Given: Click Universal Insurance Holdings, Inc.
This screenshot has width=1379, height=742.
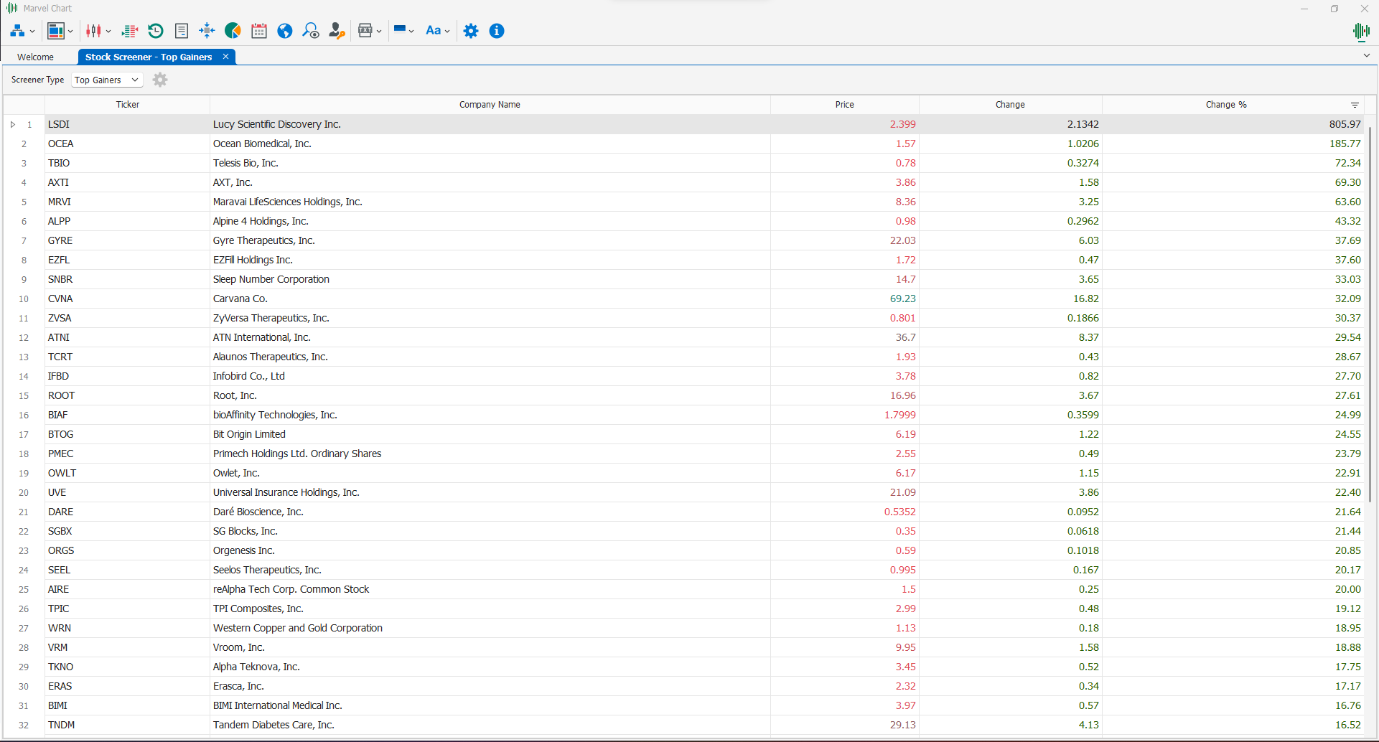Looking at the screenshot, I should (x=286, y=492).
